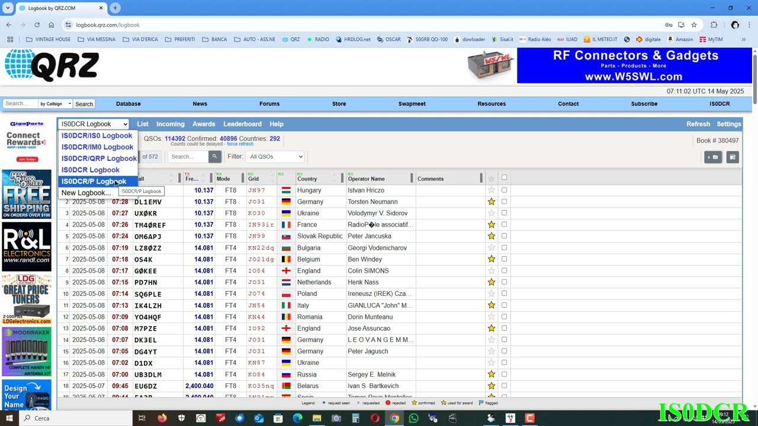Check the box for IK4LZH row

[x=504, y=305]
